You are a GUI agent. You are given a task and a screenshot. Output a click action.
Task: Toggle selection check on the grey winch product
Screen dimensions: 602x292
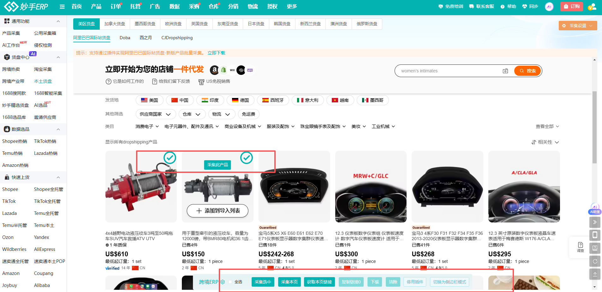pyautogui.click(x=247, y=157)
